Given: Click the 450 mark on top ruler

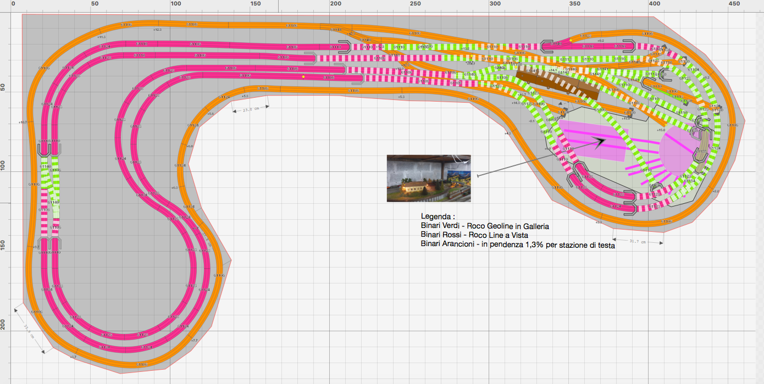Looking at the screenshot, I should point(734,4).
